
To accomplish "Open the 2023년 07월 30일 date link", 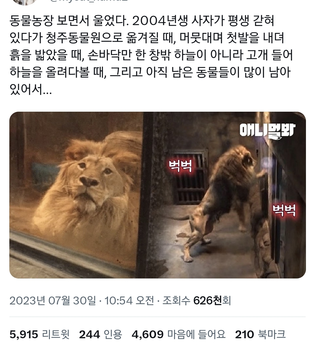I will point(53,301).
